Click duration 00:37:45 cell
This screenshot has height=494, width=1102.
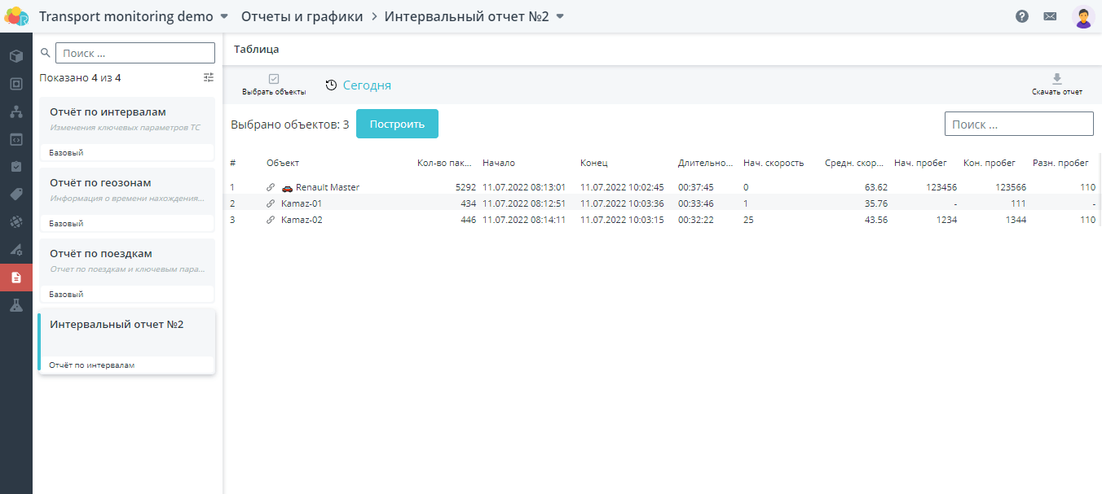(696, 187)
